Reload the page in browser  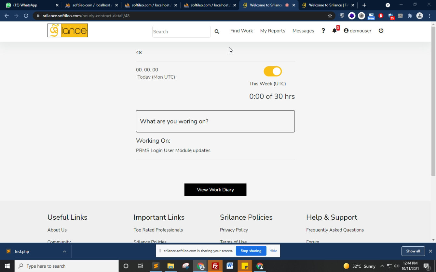[x=26, y=16]
